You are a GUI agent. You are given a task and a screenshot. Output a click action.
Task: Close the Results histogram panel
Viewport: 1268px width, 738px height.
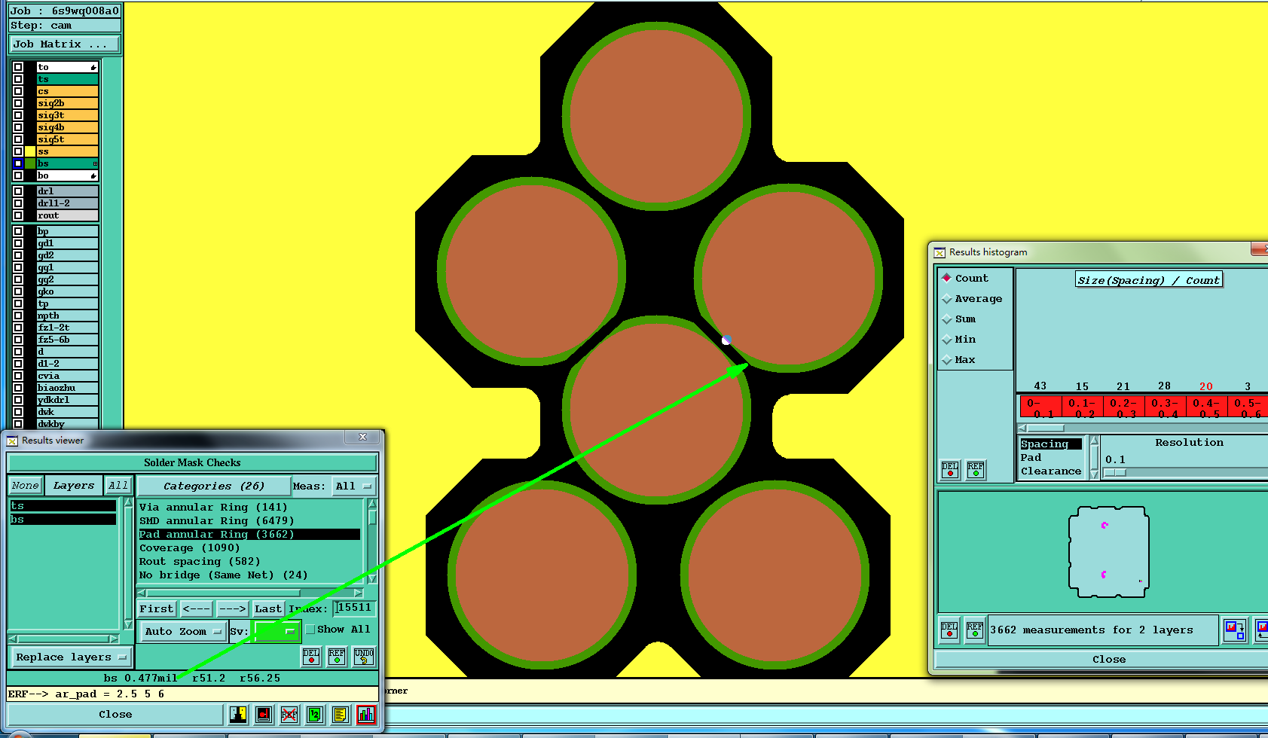tap(1108, 659)
